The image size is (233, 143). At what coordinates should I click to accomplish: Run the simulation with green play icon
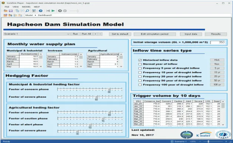(53, 11)
